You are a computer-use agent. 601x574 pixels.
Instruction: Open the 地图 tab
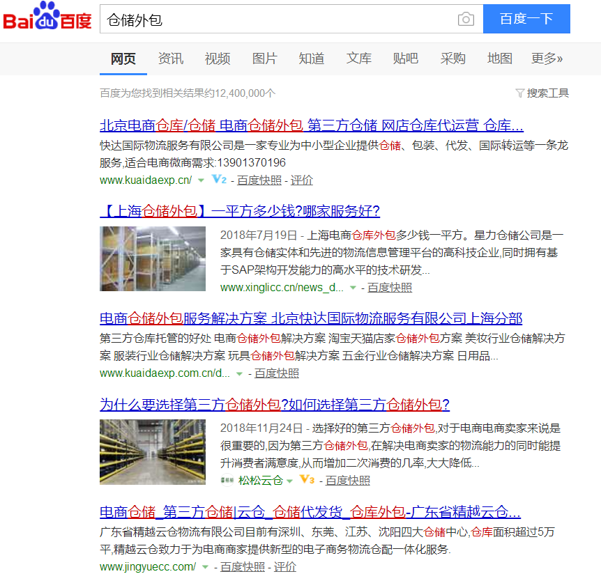pyautogui.click(x=500, y=59)
